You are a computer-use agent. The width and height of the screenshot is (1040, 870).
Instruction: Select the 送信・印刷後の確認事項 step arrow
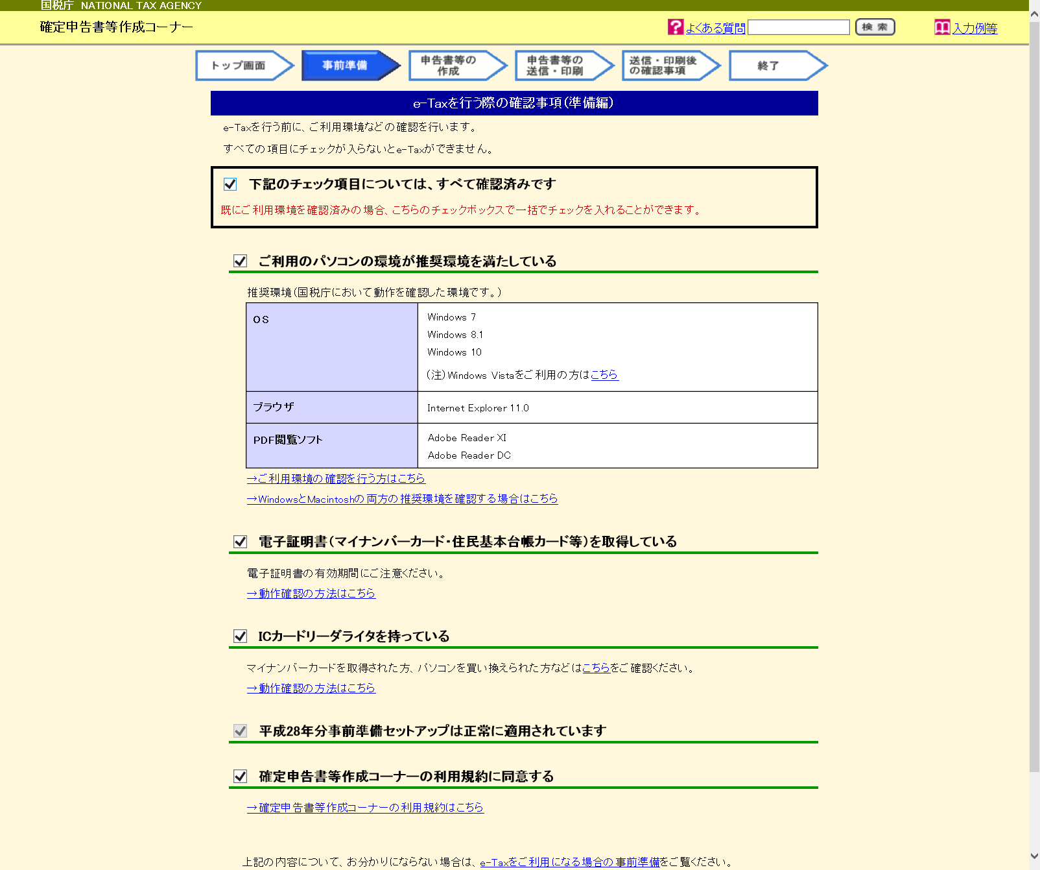[x=670, y=66]
